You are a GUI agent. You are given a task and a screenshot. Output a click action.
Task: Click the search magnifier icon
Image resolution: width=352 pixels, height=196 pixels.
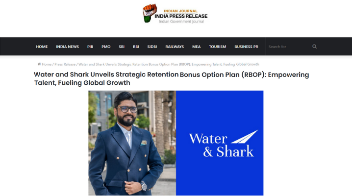[x=314, y=47]
